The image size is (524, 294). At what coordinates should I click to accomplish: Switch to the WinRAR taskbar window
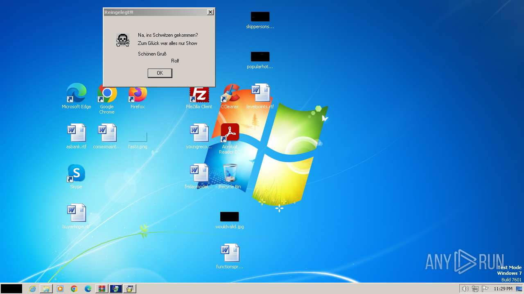(x=102, y=289)
